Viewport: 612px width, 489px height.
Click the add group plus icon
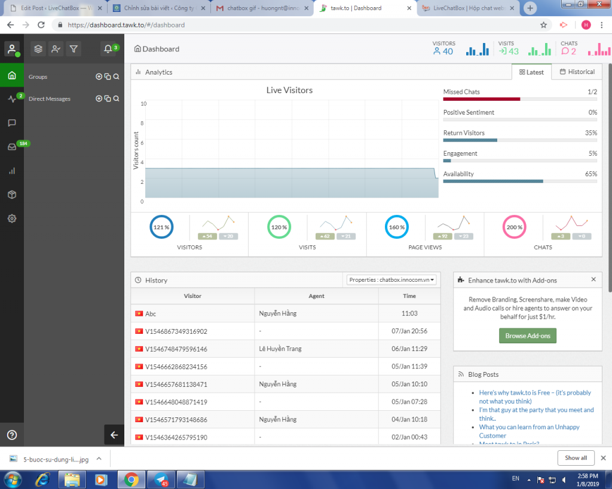click(99, 76)
